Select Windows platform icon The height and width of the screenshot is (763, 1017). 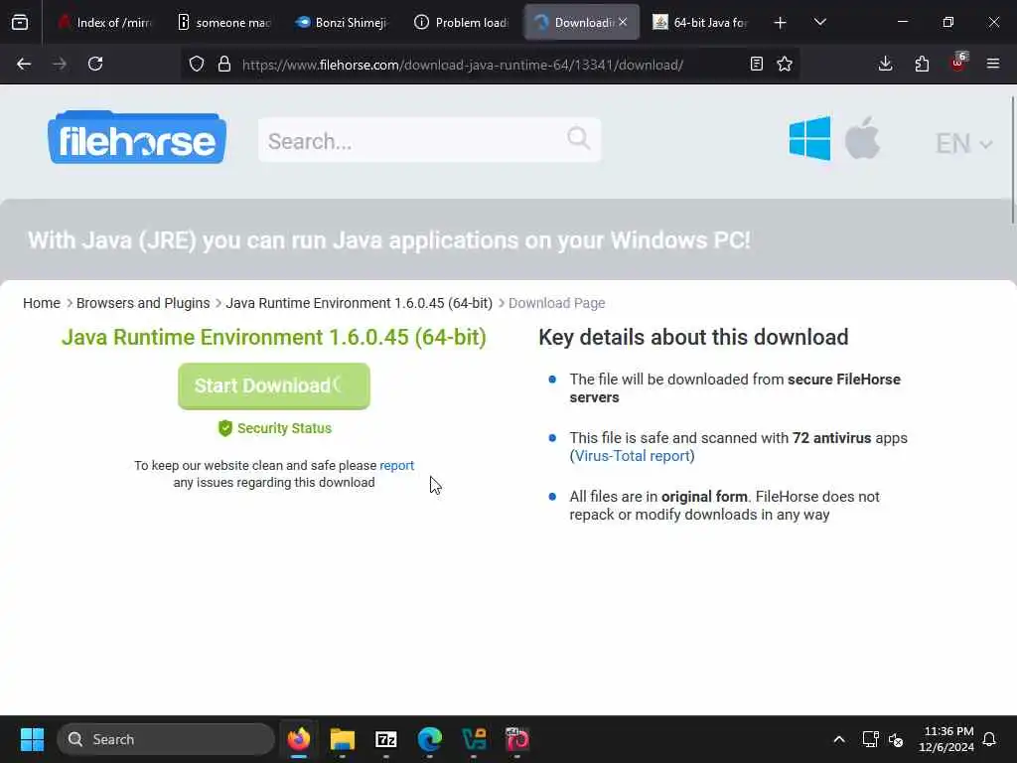coord(809,139)
